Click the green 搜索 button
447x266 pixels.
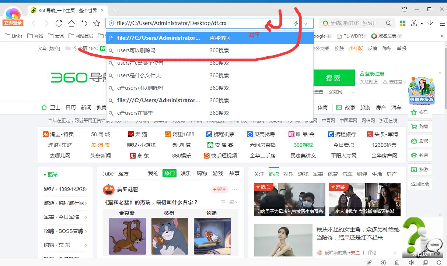click(333, 78)
